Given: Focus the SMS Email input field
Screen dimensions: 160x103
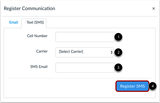Looking at the screenshot, I should click(85, 68).
